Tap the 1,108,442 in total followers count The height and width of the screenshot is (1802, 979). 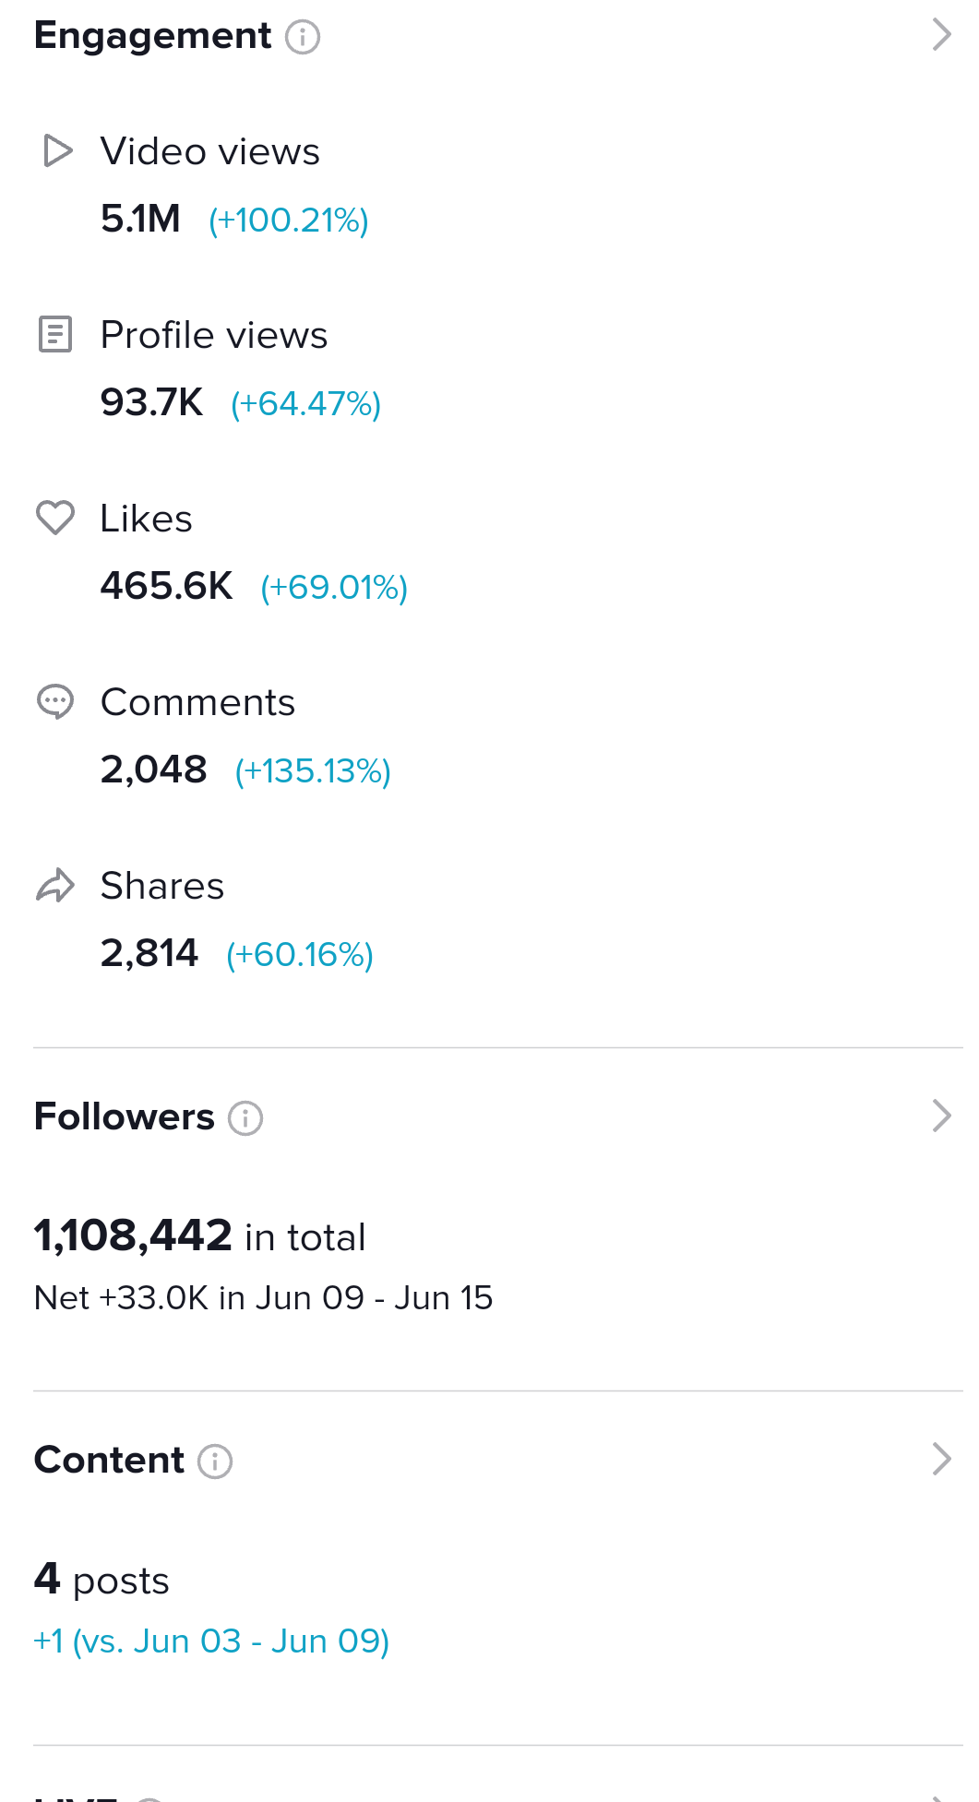pos(199,1235)
